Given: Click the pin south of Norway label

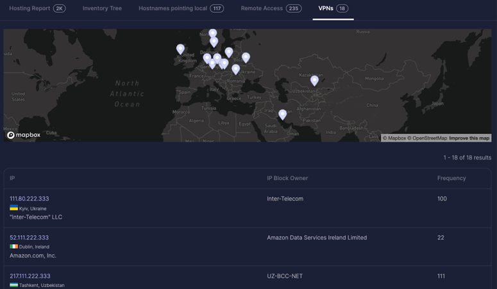Looking at the screenshot, I should [214, 42].
